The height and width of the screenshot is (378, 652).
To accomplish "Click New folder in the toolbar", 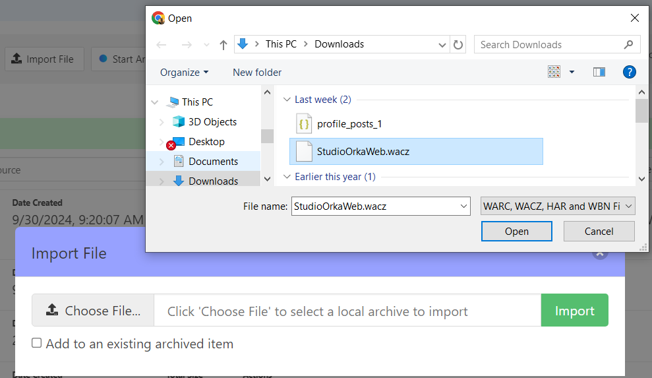I will [x=257, y=73].
